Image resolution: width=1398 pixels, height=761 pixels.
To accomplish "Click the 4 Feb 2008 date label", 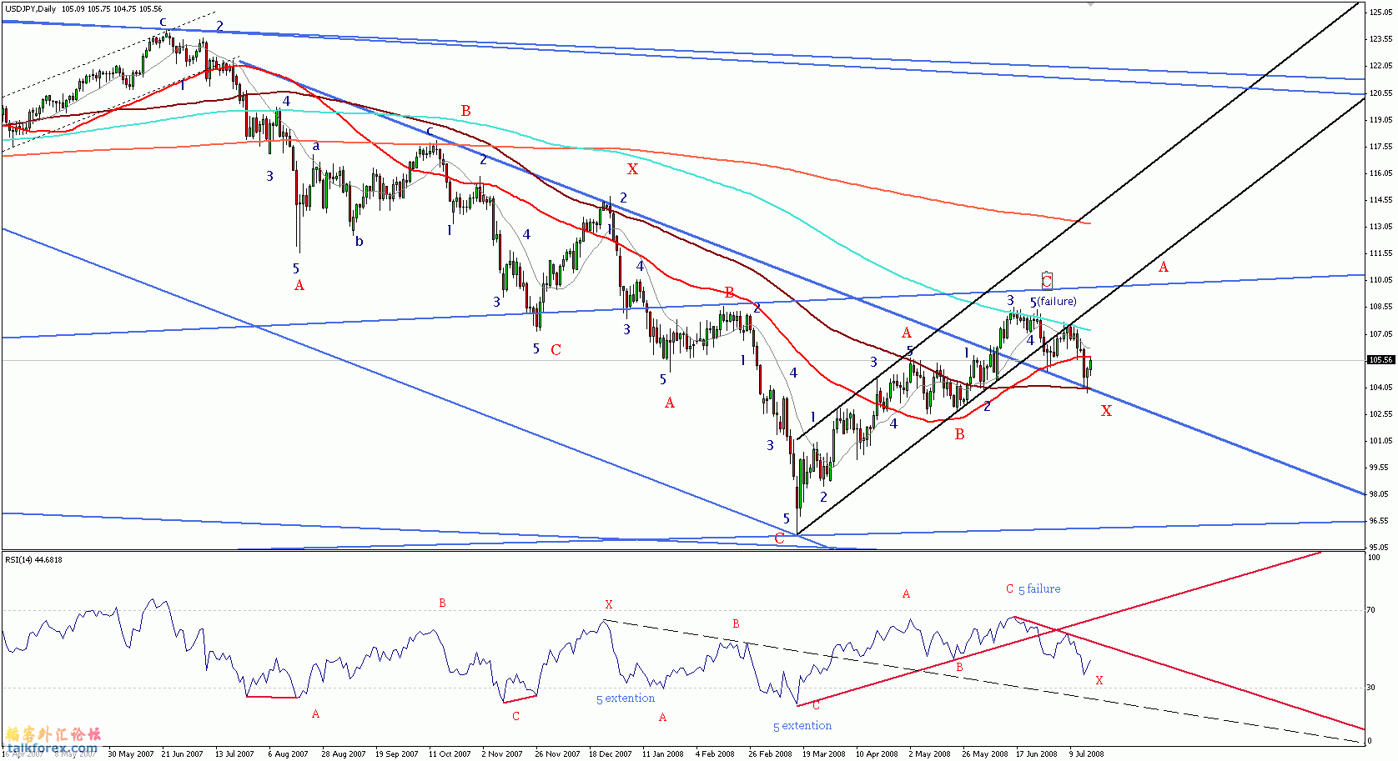I will tap(715, 754).
